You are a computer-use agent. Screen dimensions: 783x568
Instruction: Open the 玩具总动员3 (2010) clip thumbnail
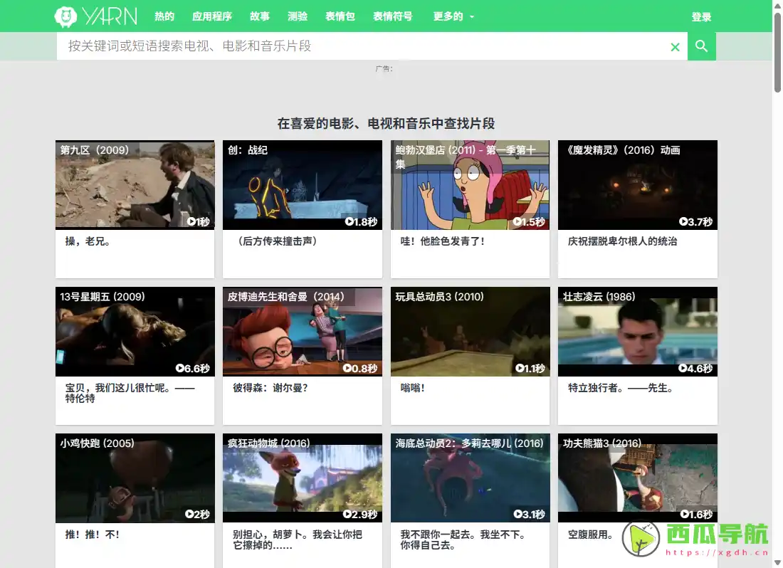tap(470, 332)
